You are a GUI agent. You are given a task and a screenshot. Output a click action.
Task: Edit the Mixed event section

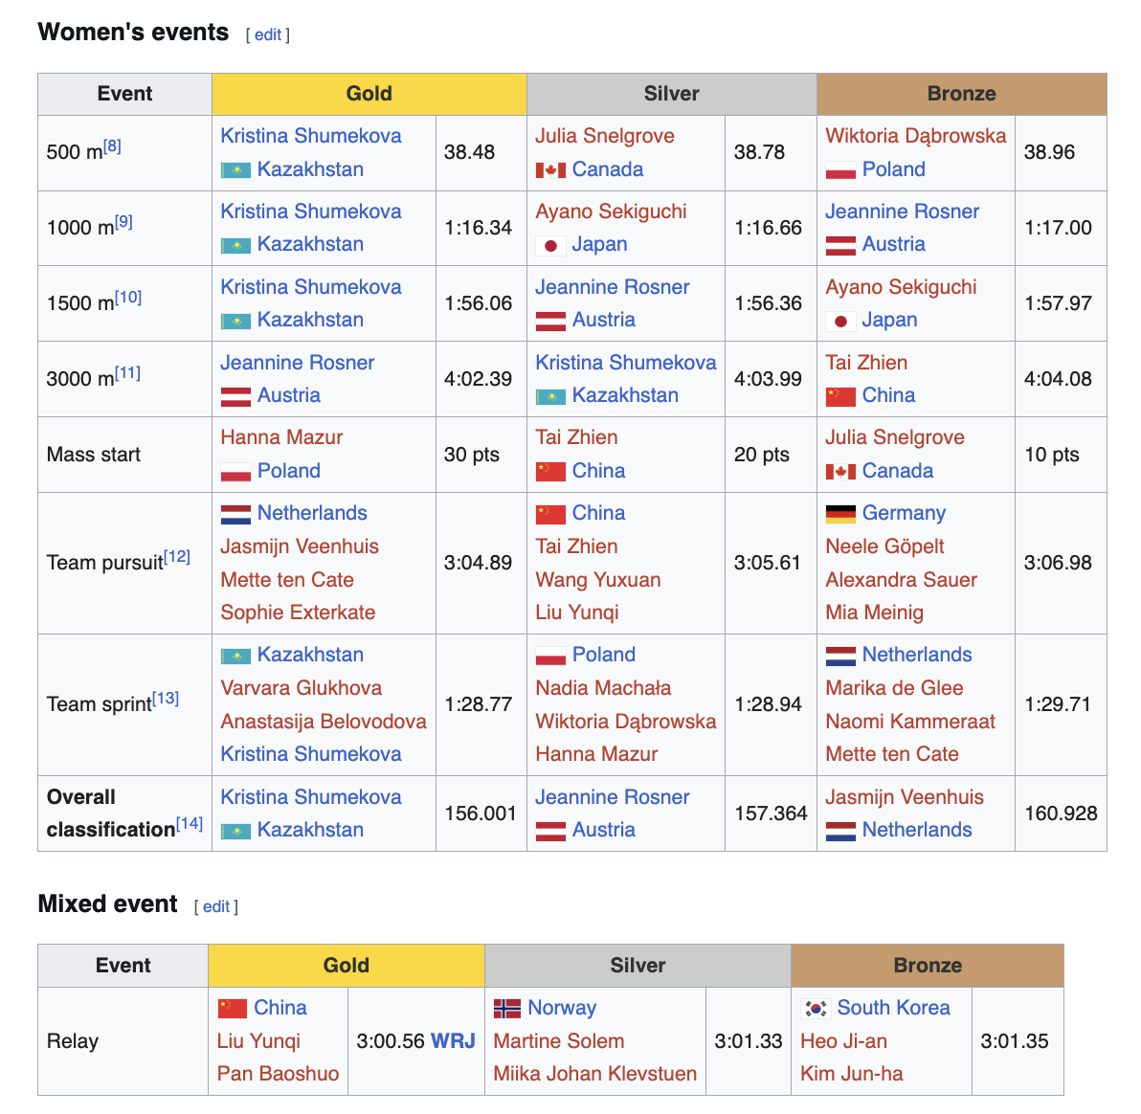coord(216,906)
